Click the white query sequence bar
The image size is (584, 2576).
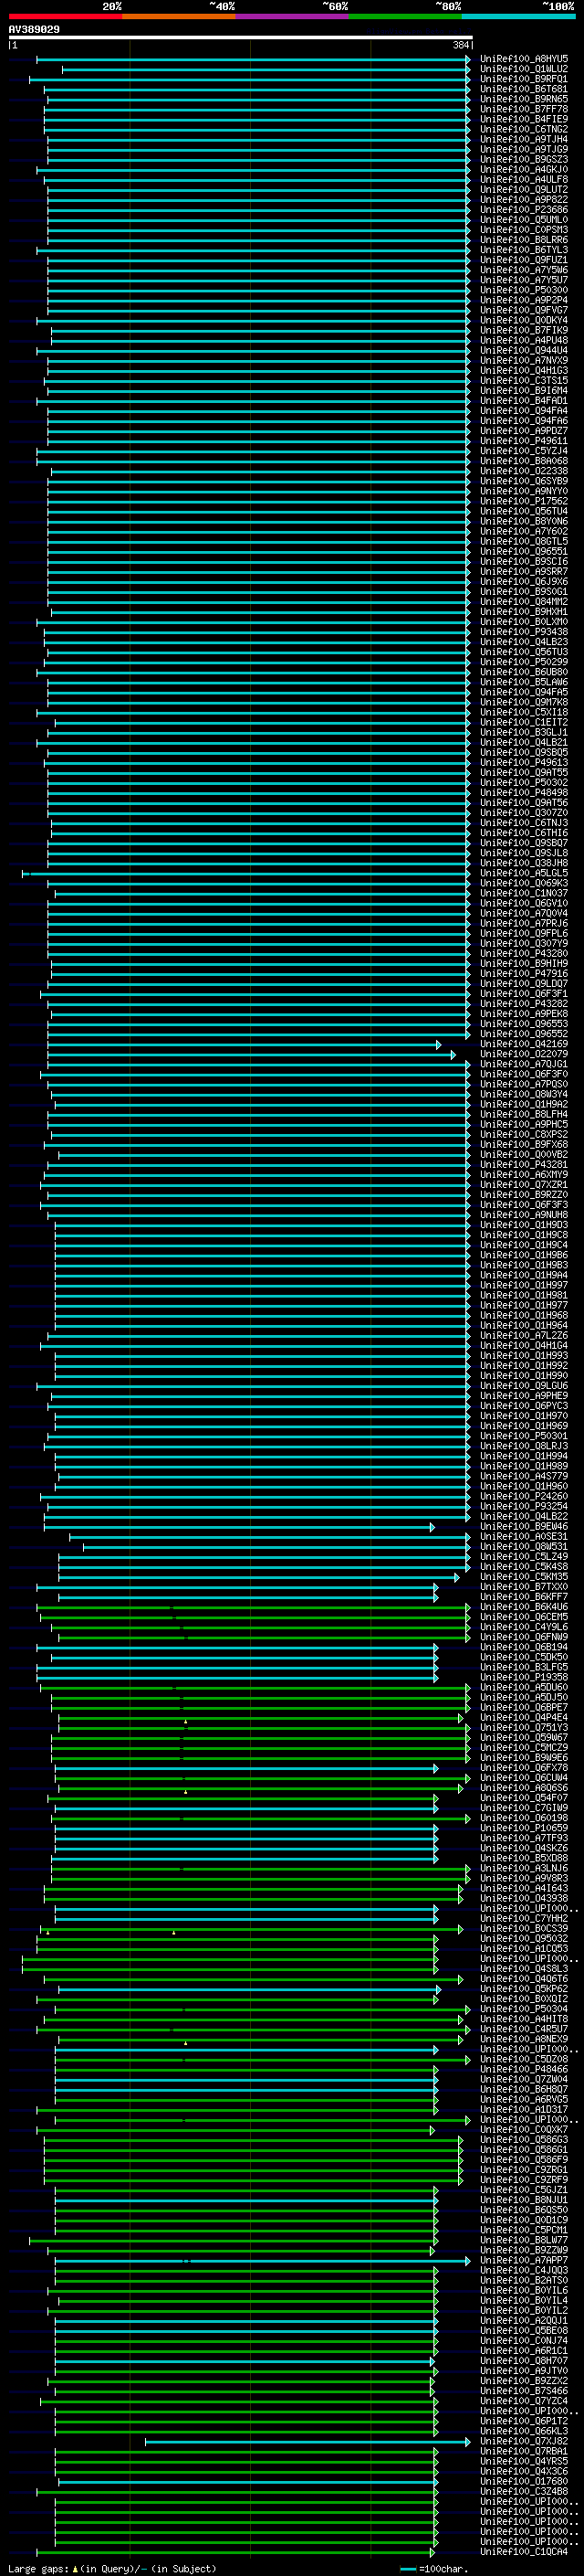241,38
